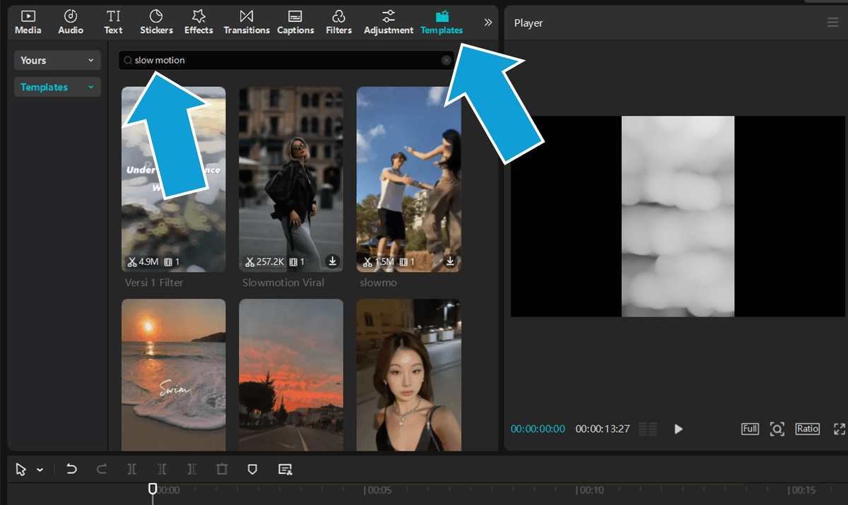Viewport: 848px width, 505px height.
Task: Select the Captions tab
Action: [295, 22]
